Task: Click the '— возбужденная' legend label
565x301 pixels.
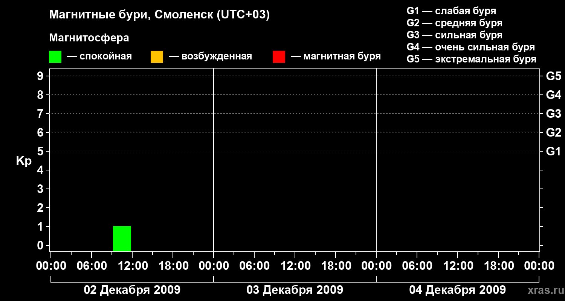Action: click(211, 56)
